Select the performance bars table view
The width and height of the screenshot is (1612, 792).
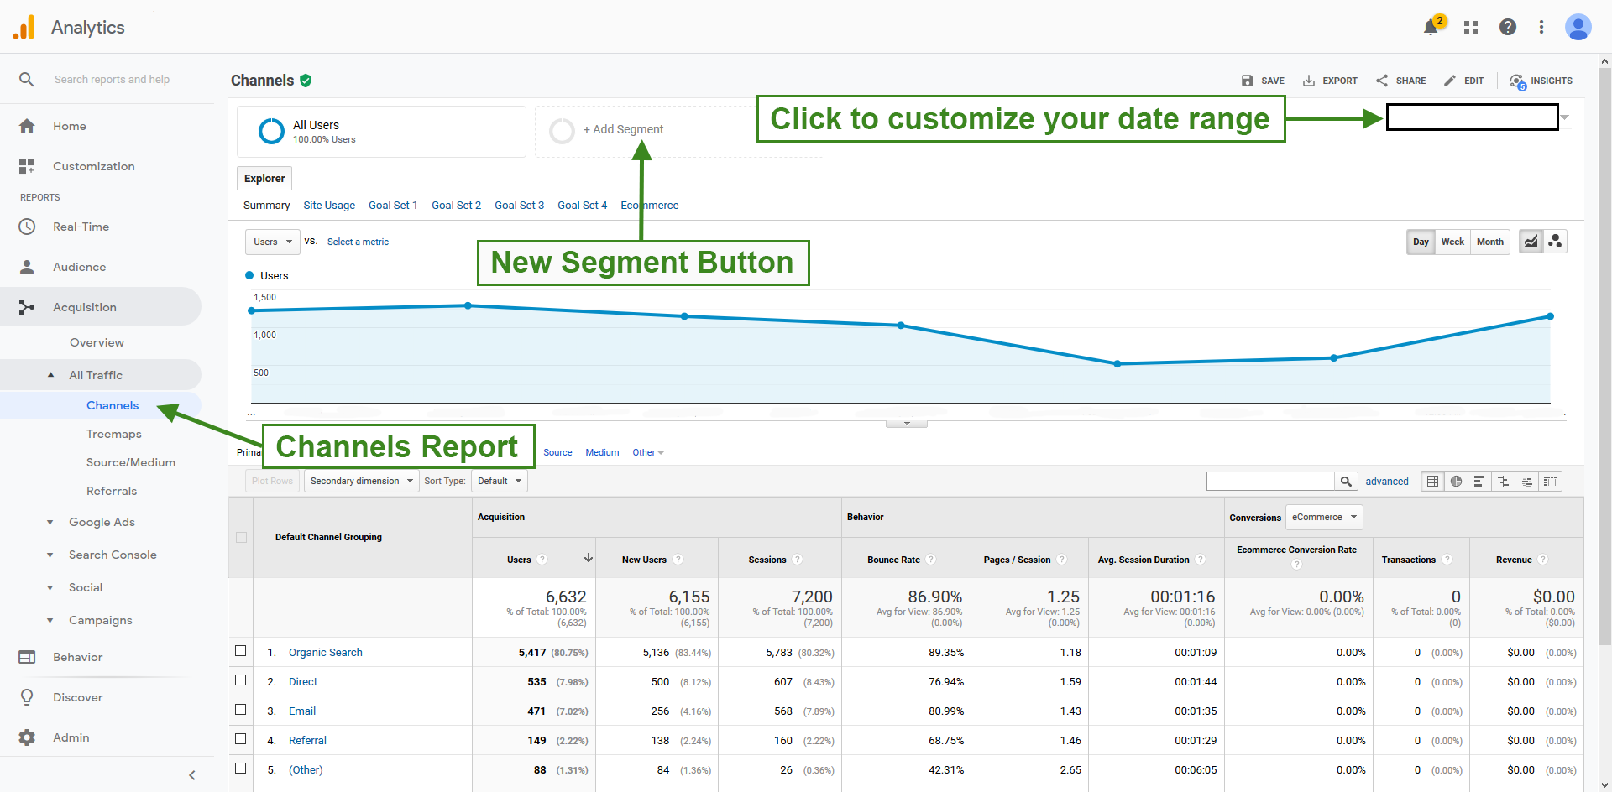point(1479,481)
